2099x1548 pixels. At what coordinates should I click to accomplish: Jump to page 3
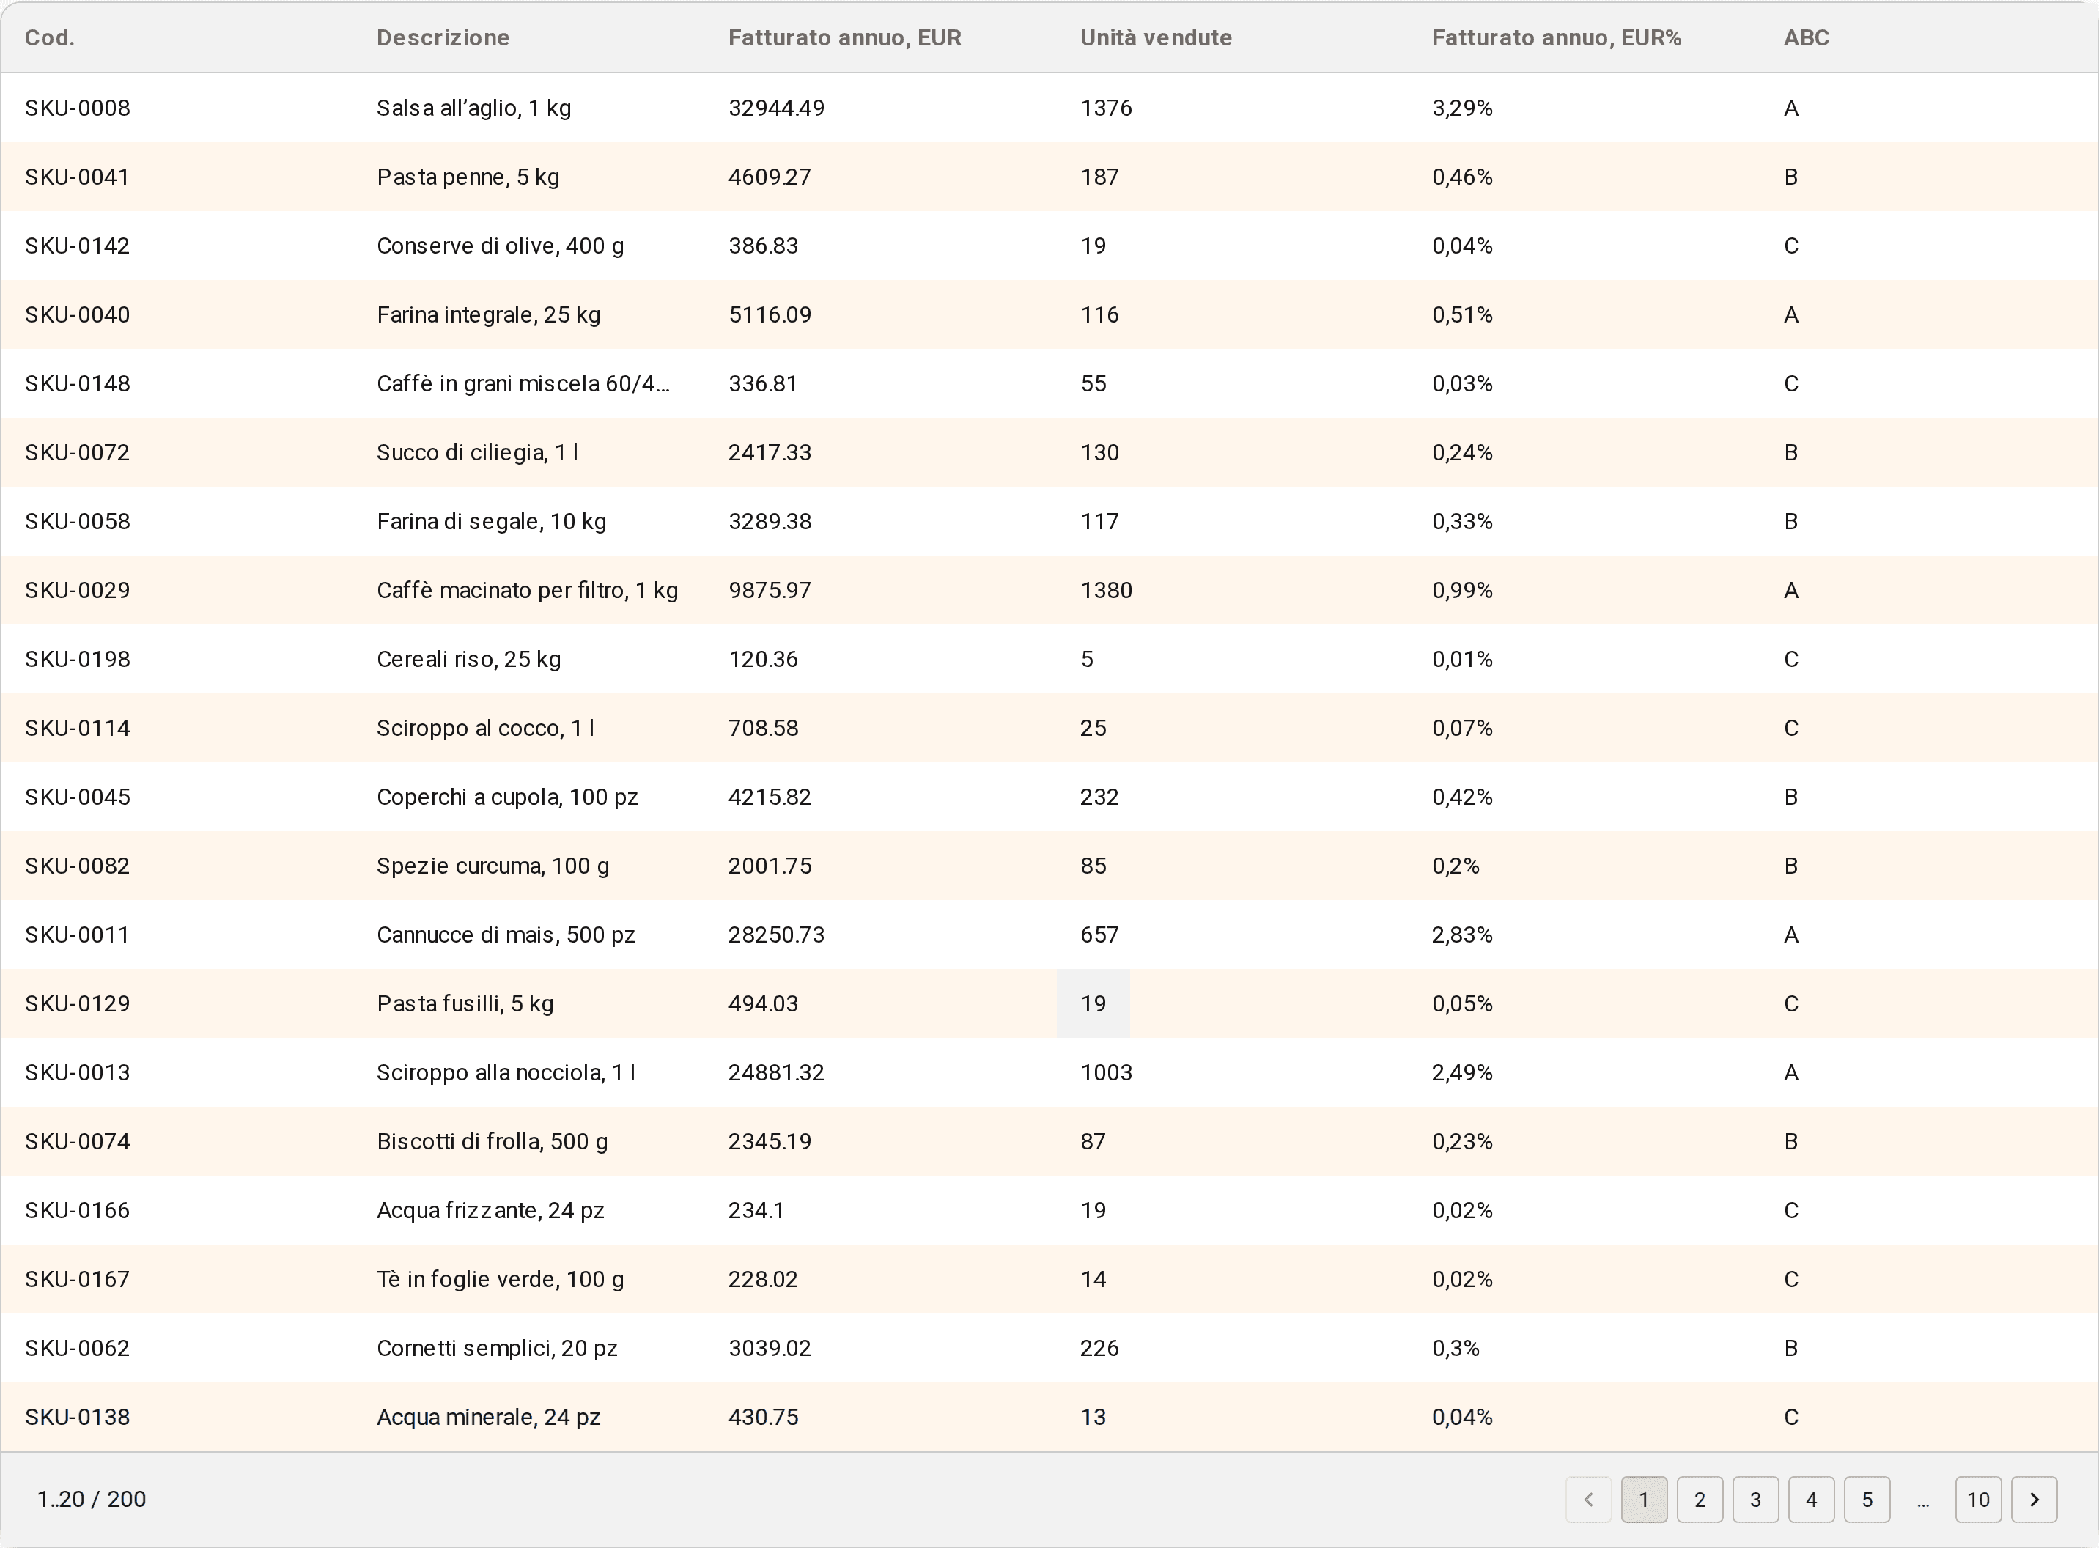1756,1500
